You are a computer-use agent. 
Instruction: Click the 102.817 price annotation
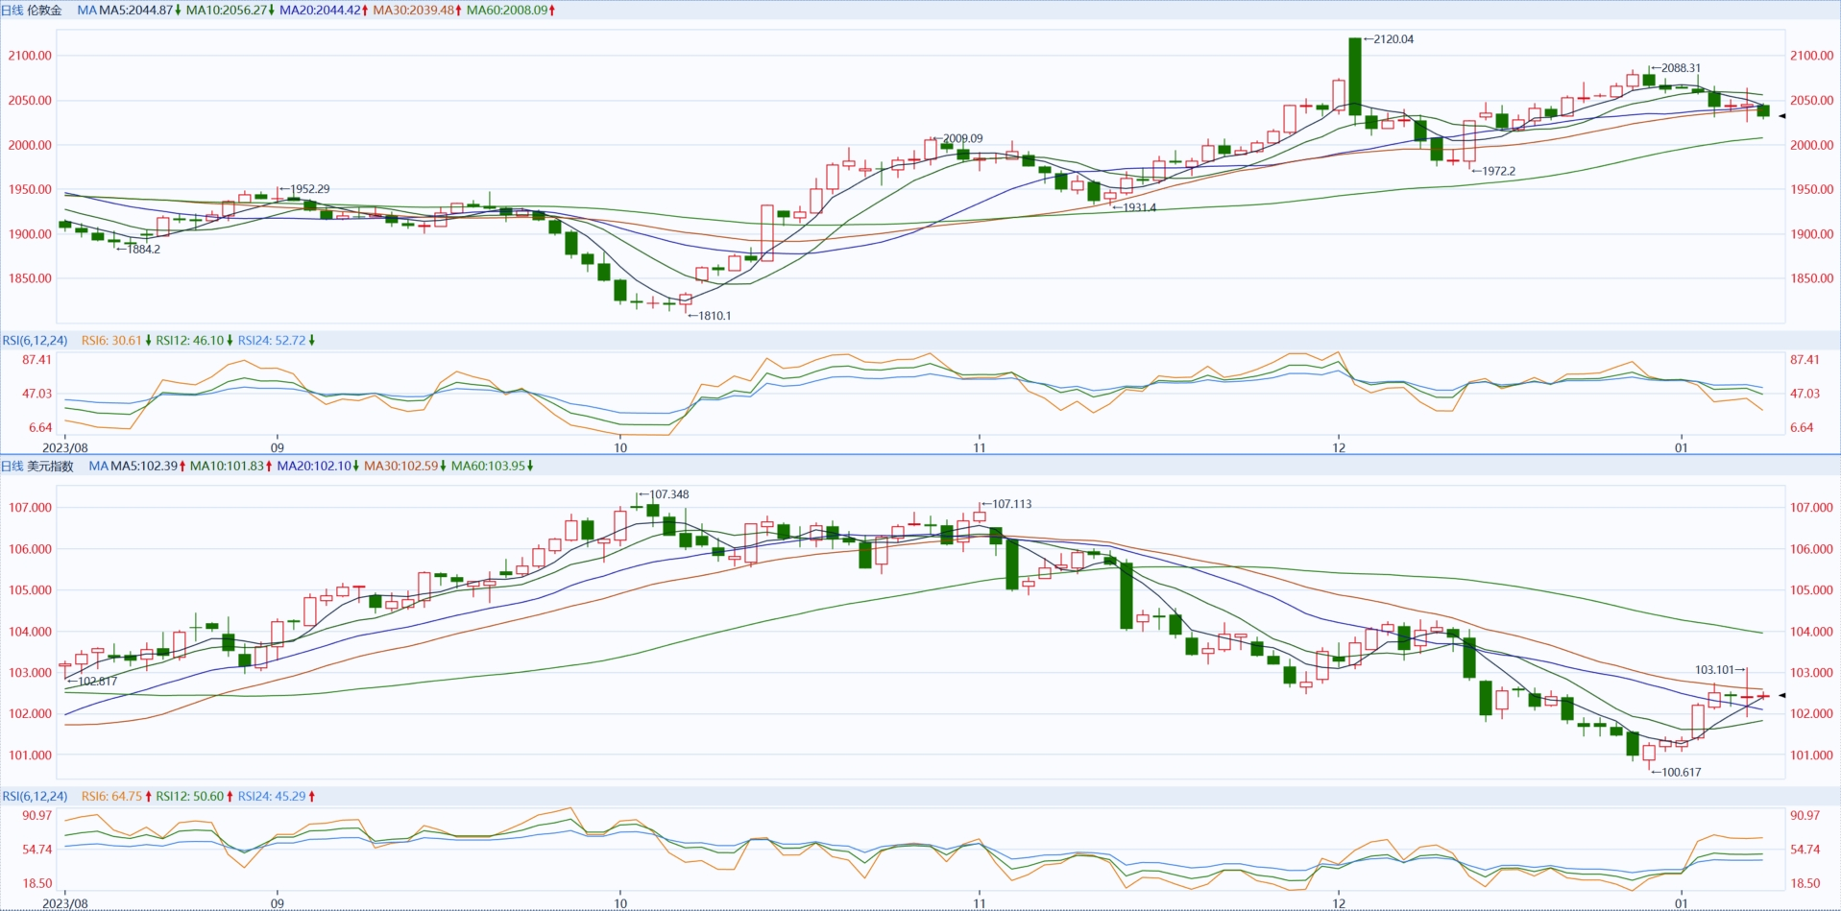(98, 682)
